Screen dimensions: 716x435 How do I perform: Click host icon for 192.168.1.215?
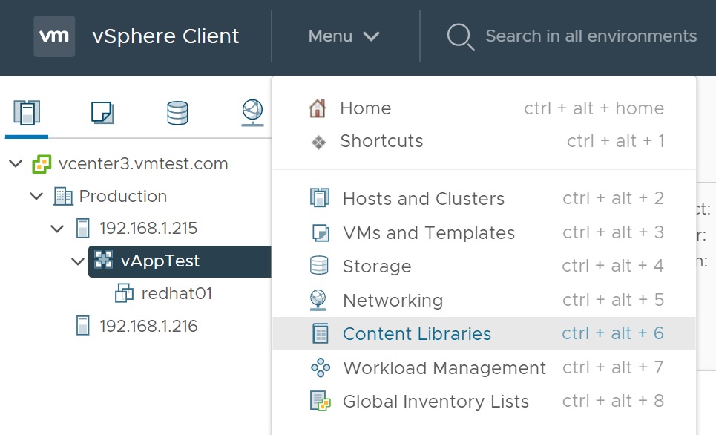pos(82,228)
